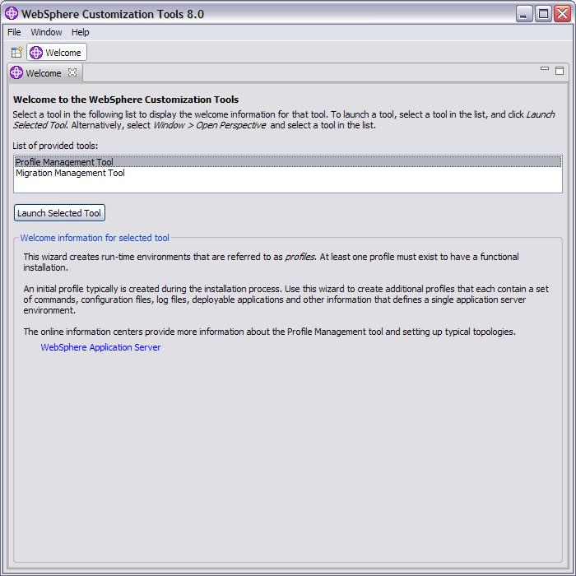Maximize the Welcome view panel
The width and height of the screenshot is (576, 576).
(x=559, y=71)
